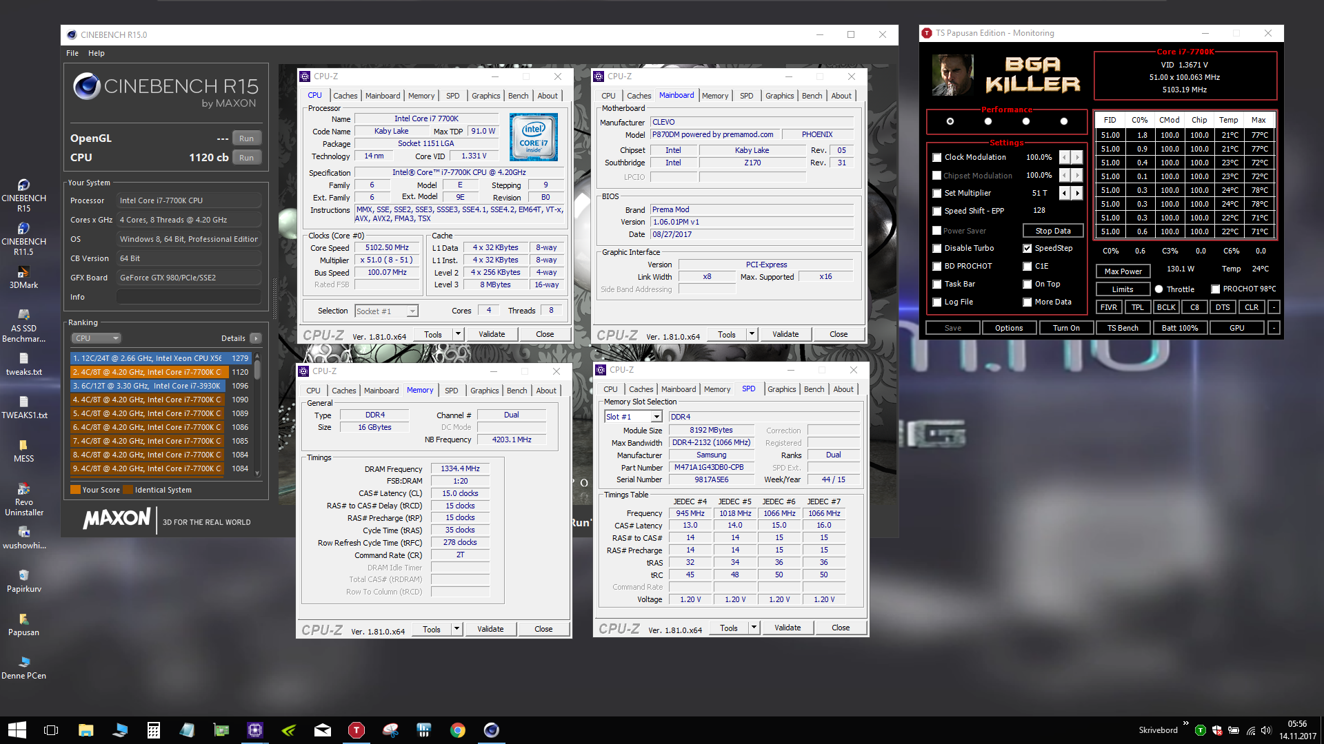Run the CPU benchmark in Cinebench
This screenshot has height=744, width=1324.
pyautogui.click(x=246, y=158)
